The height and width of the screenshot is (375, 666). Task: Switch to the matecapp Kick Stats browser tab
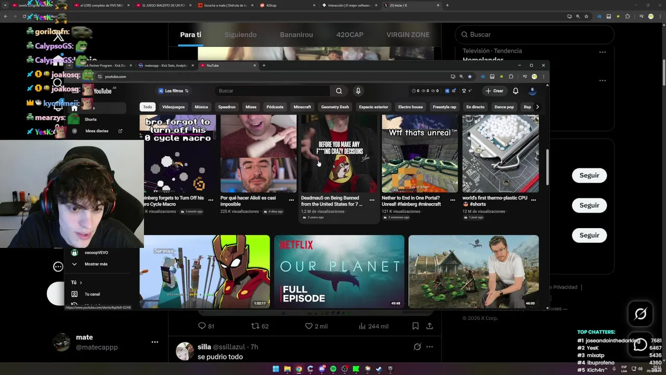(165, 66)
